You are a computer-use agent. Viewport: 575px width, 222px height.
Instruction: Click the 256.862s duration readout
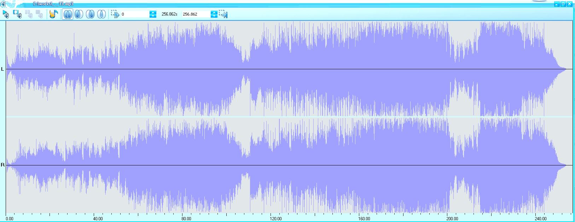click(x=169, y=14)
